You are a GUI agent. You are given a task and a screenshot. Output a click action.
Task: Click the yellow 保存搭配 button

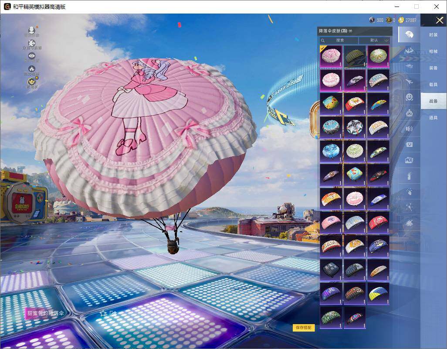(x=304, y=328)
